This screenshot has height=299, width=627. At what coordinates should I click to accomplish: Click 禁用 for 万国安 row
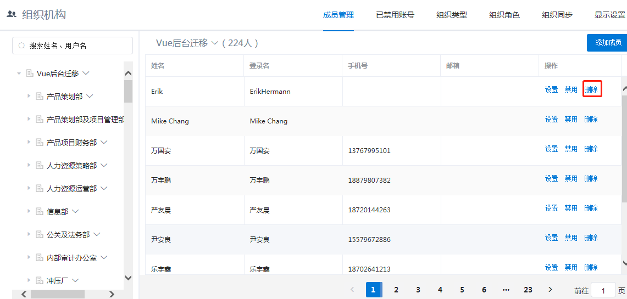(x=571, y=149)
